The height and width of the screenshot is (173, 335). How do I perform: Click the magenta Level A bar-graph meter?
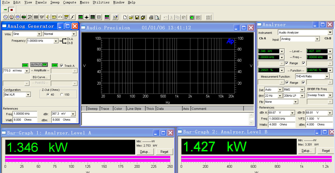[88, 159]
